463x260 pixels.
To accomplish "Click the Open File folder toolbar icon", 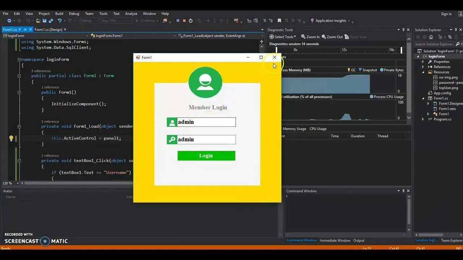I will (38, 21).
